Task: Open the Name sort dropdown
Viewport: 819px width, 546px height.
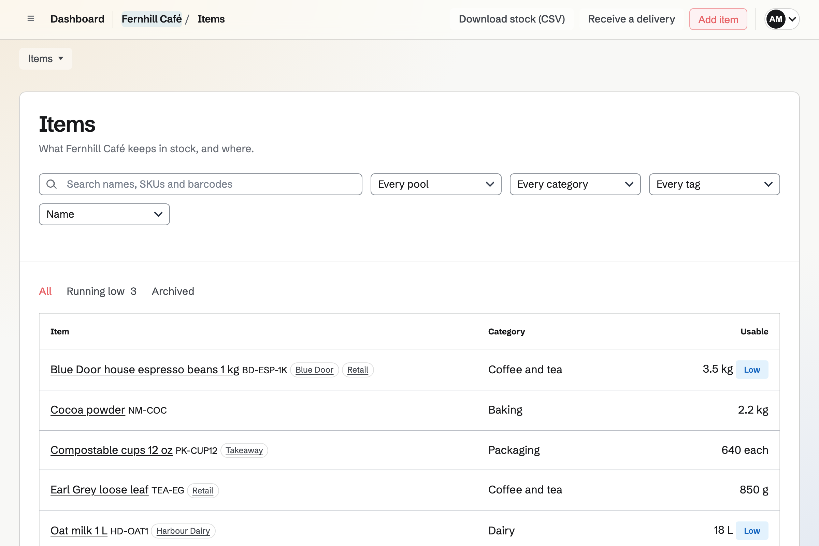Action: (x=104, y=214)
